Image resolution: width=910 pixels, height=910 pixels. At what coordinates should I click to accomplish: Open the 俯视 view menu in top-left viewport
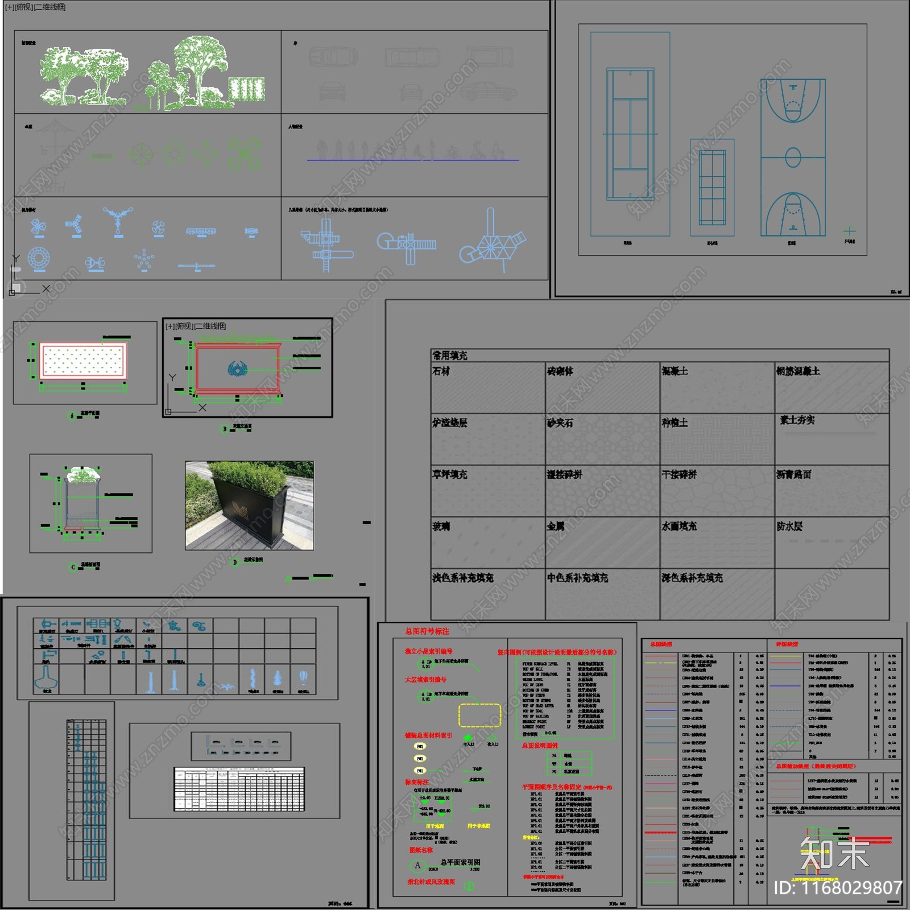coord(24,7)
